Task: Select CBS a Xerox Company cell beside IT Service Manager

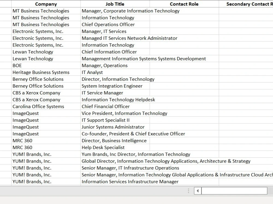Action: coord(46,93)
